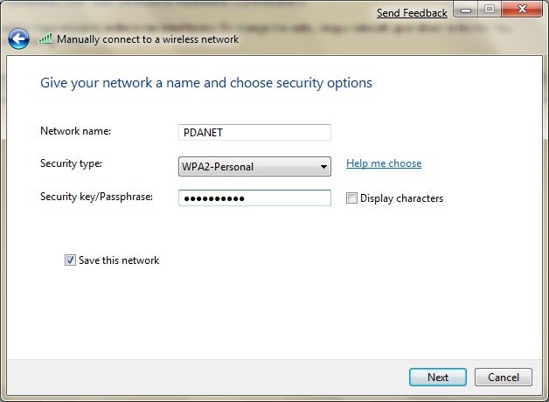Open the Send Feedback link
Viewport: 549px width, 402px height.
coord(412,13)
